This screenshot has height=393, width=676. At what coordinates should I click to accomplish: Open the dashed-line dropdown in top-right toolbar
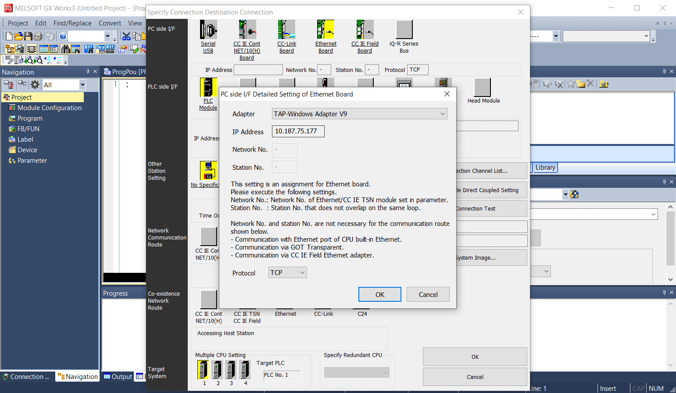tap(556, 36)
